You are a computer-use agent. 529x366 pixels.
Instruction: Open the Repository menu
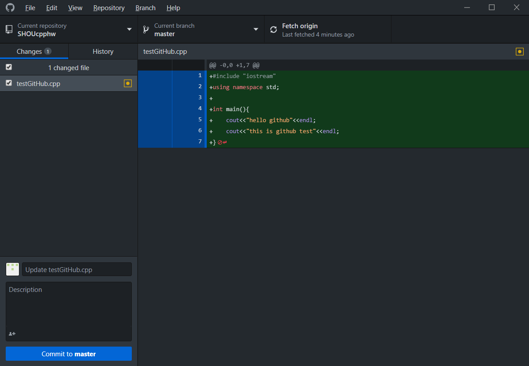coord(109,8)
